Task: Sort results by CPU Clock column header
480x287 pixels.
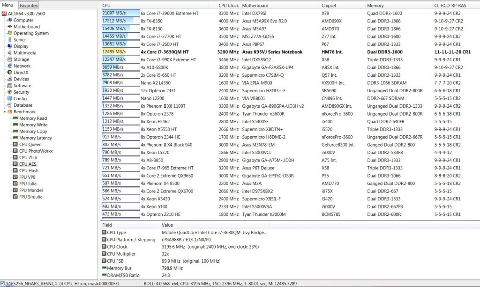Action: click(x=229, y=5)
